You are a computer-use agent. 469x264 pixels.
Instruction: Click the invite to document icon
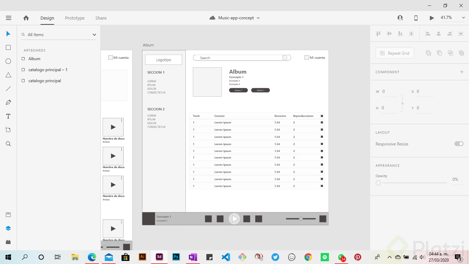click(x=400, y=18)
